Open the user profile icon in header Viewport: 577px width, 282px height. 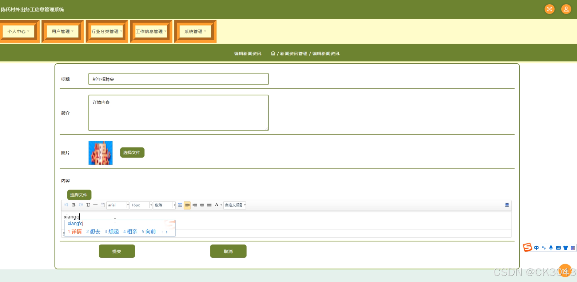click(x=566, y=9)
